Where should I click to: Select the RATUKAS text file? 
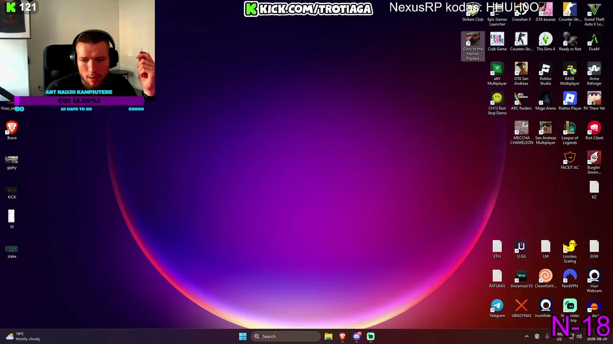point(497,279)
